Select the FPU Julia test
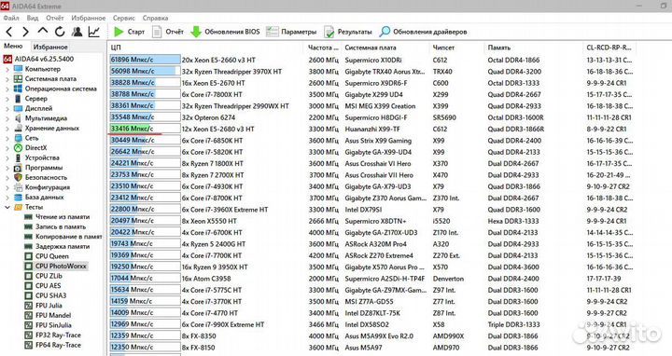The image size is (672, 356). pos(49,305)
